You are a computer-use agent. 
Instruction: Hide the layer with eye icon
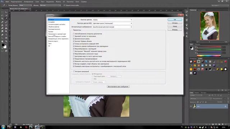click(191, 106)
